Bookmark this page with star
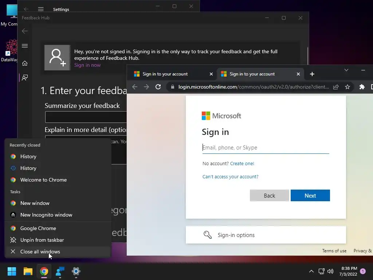This screenshot has height=280, width=373. point(347,87)
